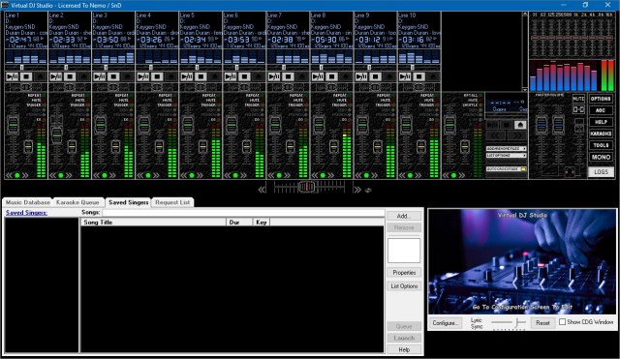
Task: Open the Request List tab
Action: coord(172,202)
